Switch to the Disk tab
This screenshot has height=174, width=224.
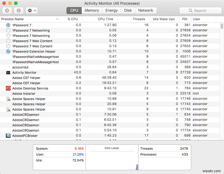[128, 11]
